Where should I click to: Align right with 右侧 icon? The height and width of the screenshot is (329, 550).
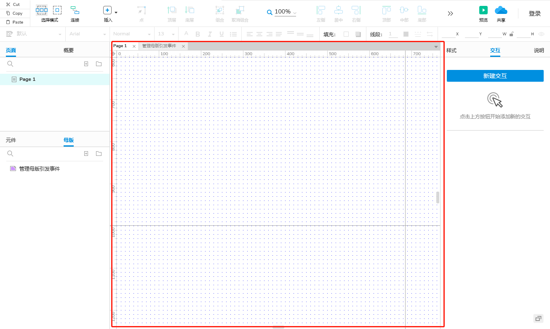click(x=356, y=10)
